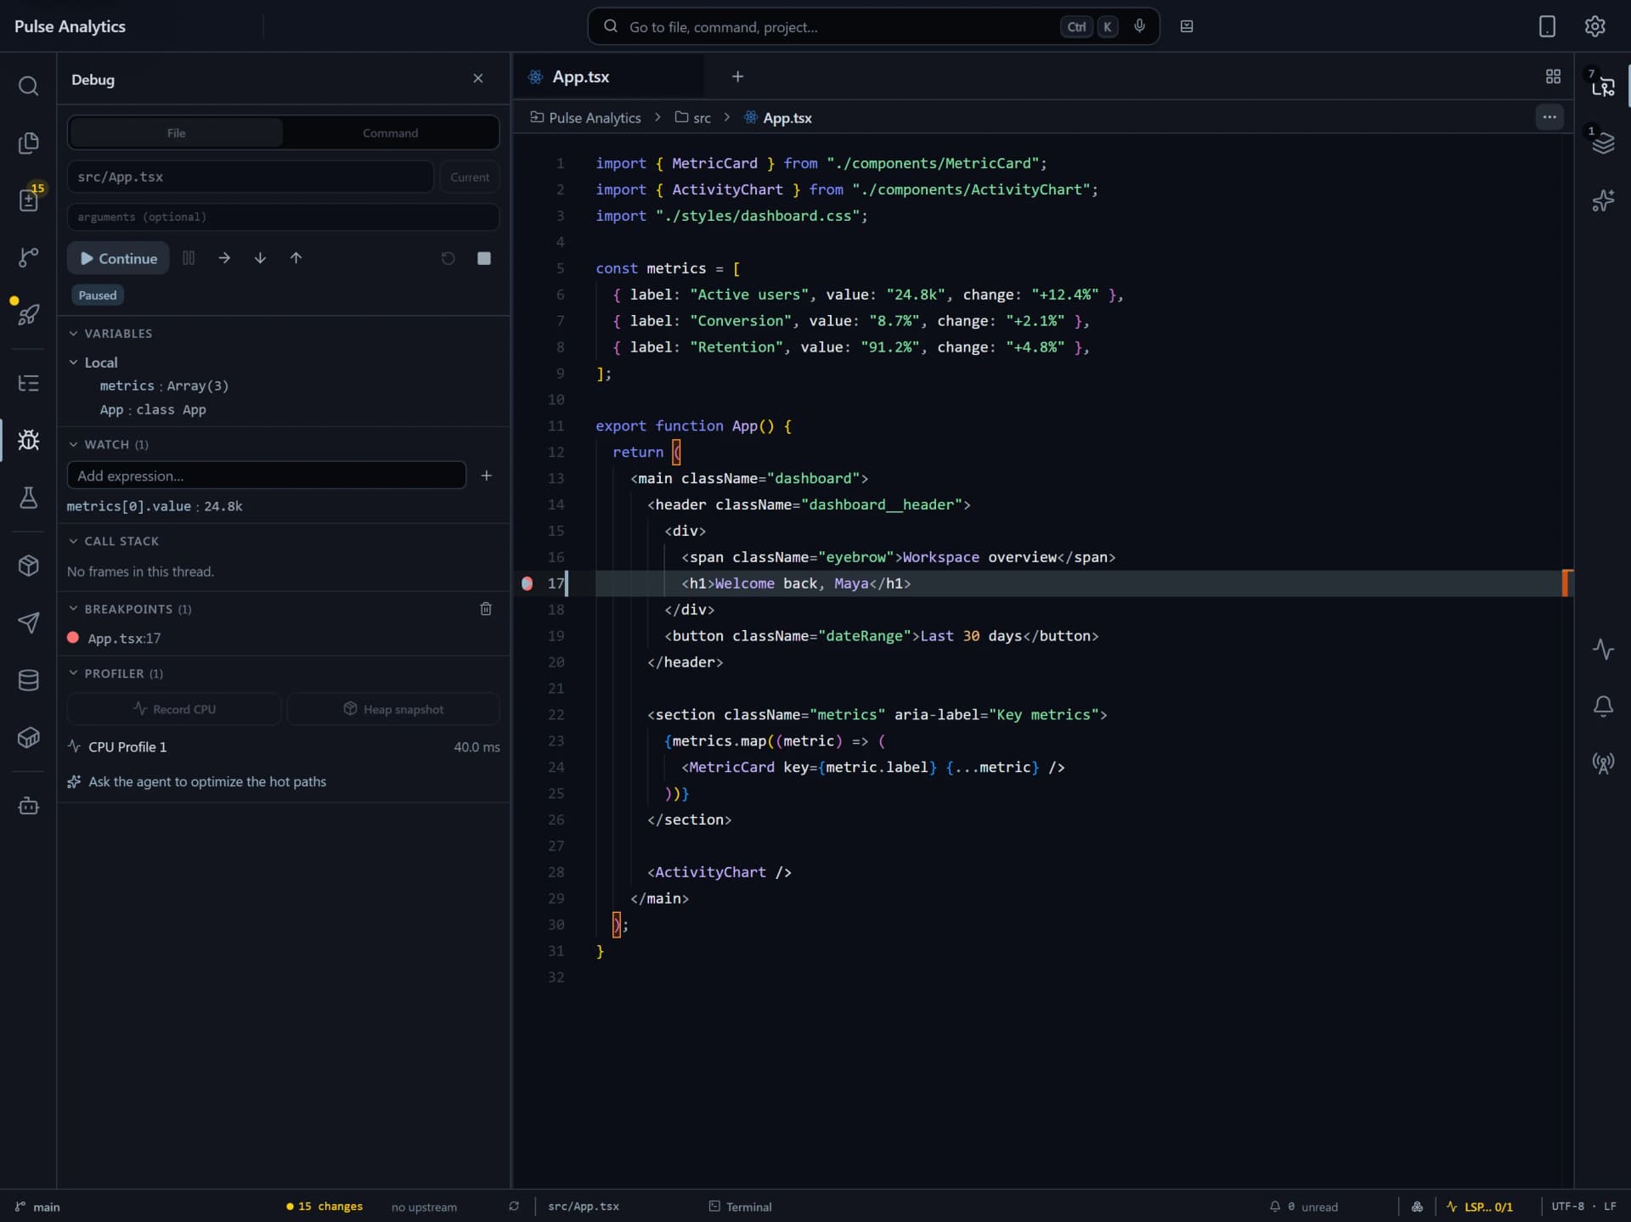Open the database sidebar icon
The width and height of the screenshot is (1631, 1222).
pos(28,680)
